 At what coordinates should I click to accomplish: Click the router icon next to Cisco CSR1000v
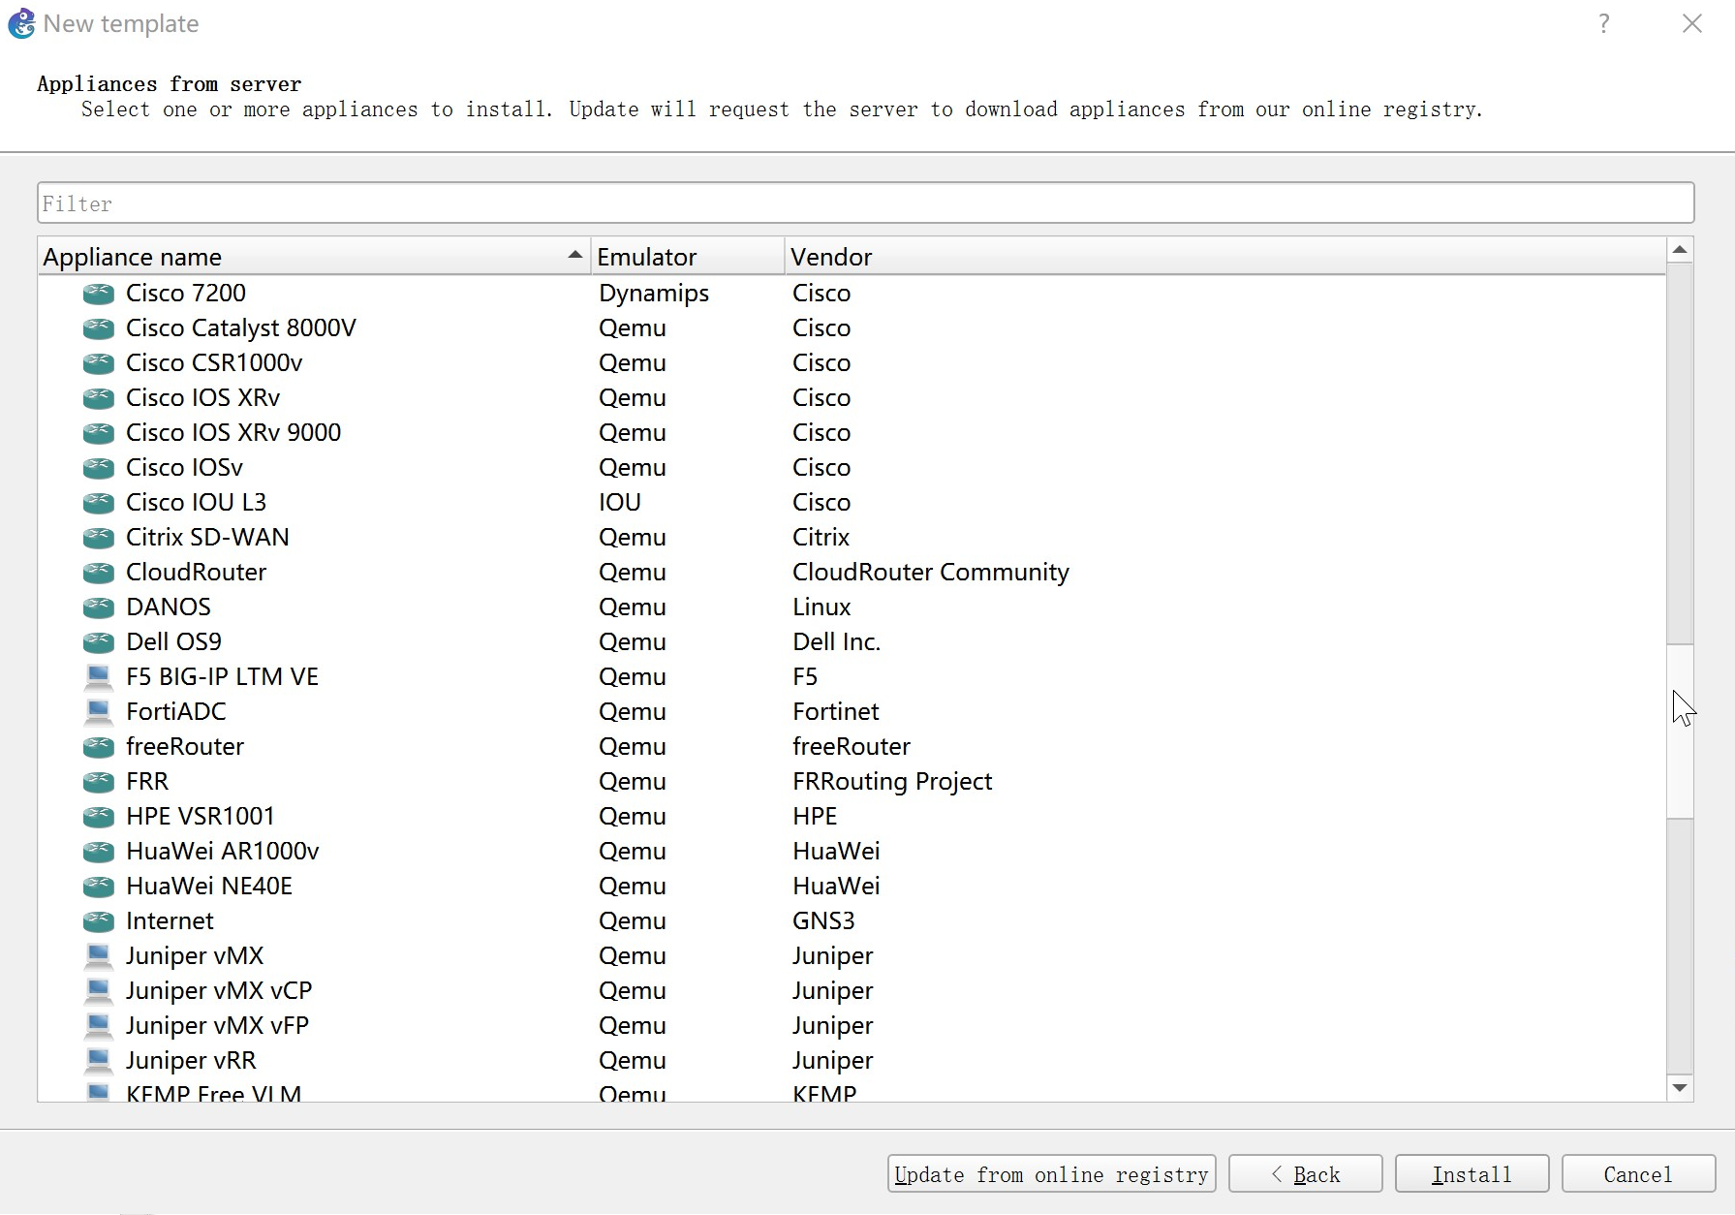[x=98, y=363]
